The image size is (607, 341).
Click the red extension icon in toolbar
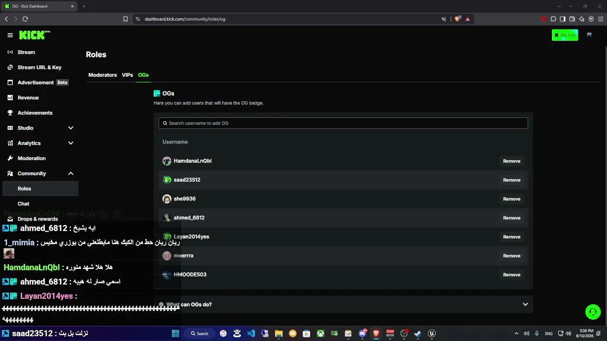[x=543, y=19]
